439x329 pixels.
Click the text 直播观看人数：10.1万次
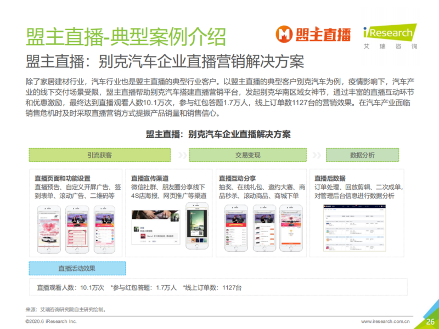point(71,287)
